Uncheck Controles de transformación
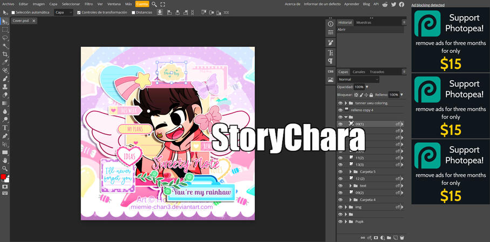 [x=79, y=12]
